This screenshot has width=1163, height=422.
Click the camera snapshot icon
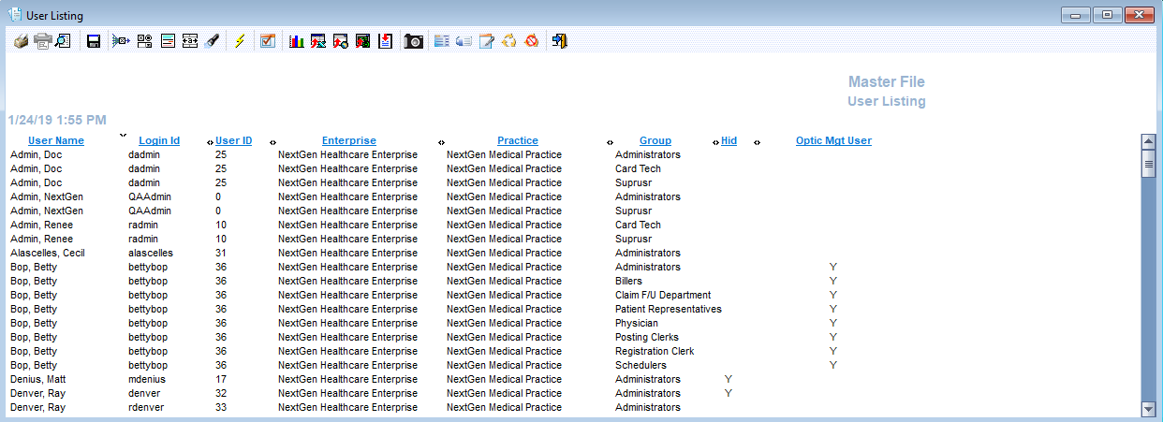pyautogui.click(x=413, y=41)
